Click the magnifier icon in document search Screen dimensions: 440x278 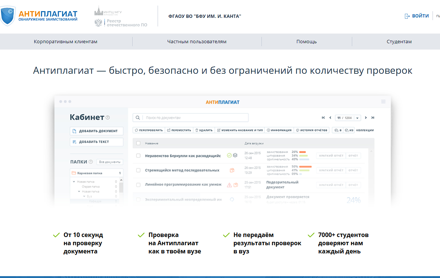[137, 118]
